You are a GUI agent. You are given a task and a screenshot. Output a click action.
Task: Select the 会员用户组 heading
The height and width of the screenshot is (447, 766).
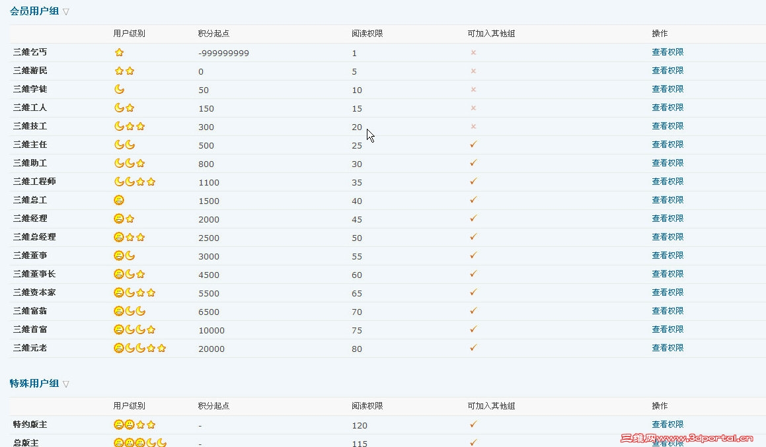34,11
